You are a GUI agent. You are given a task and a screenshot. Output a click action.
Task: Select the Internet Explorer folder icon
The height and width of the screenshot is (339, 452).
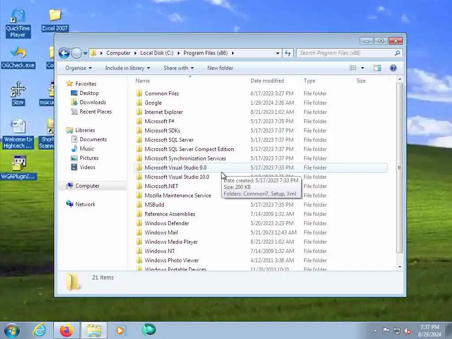coord(139,112)
